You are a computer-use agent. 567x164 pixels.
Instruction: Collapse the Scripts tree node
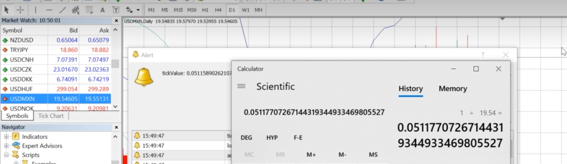coord(7,155)
